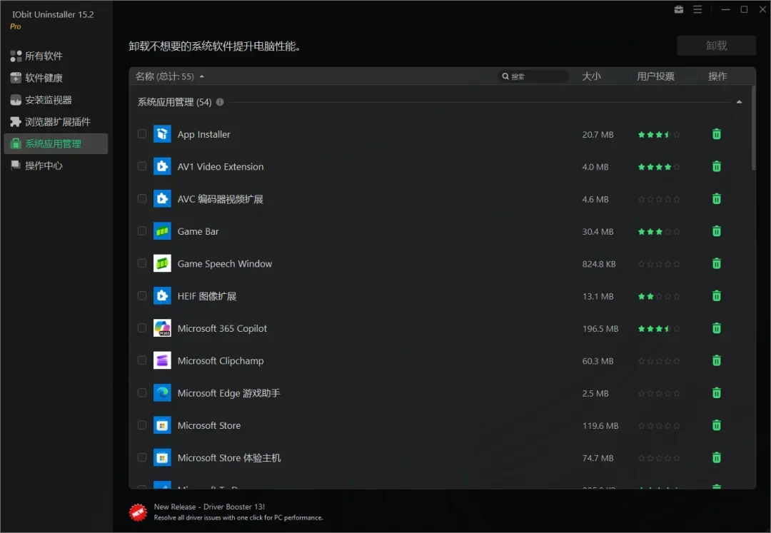Open the toolbox icon in the title bar

[679, 9]
